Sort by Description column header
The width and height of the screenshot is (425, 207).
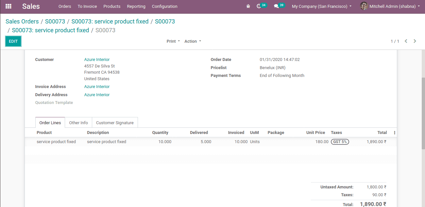pyautogui.click(x=98, y=133)
